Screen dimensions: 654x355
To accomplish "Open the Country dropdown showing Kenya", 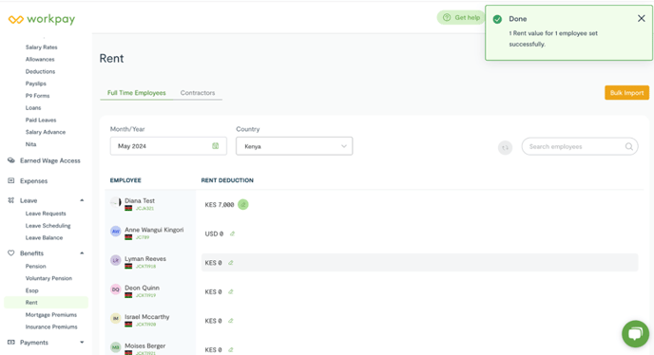I will 294,146.
